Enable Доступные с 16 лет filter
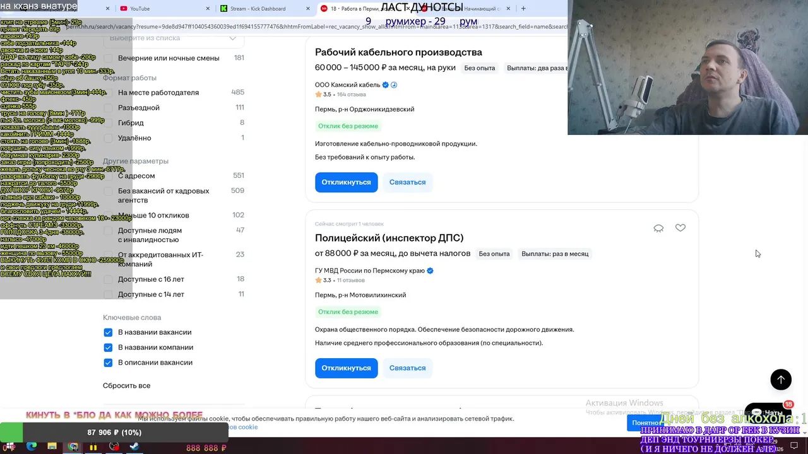 108,279
